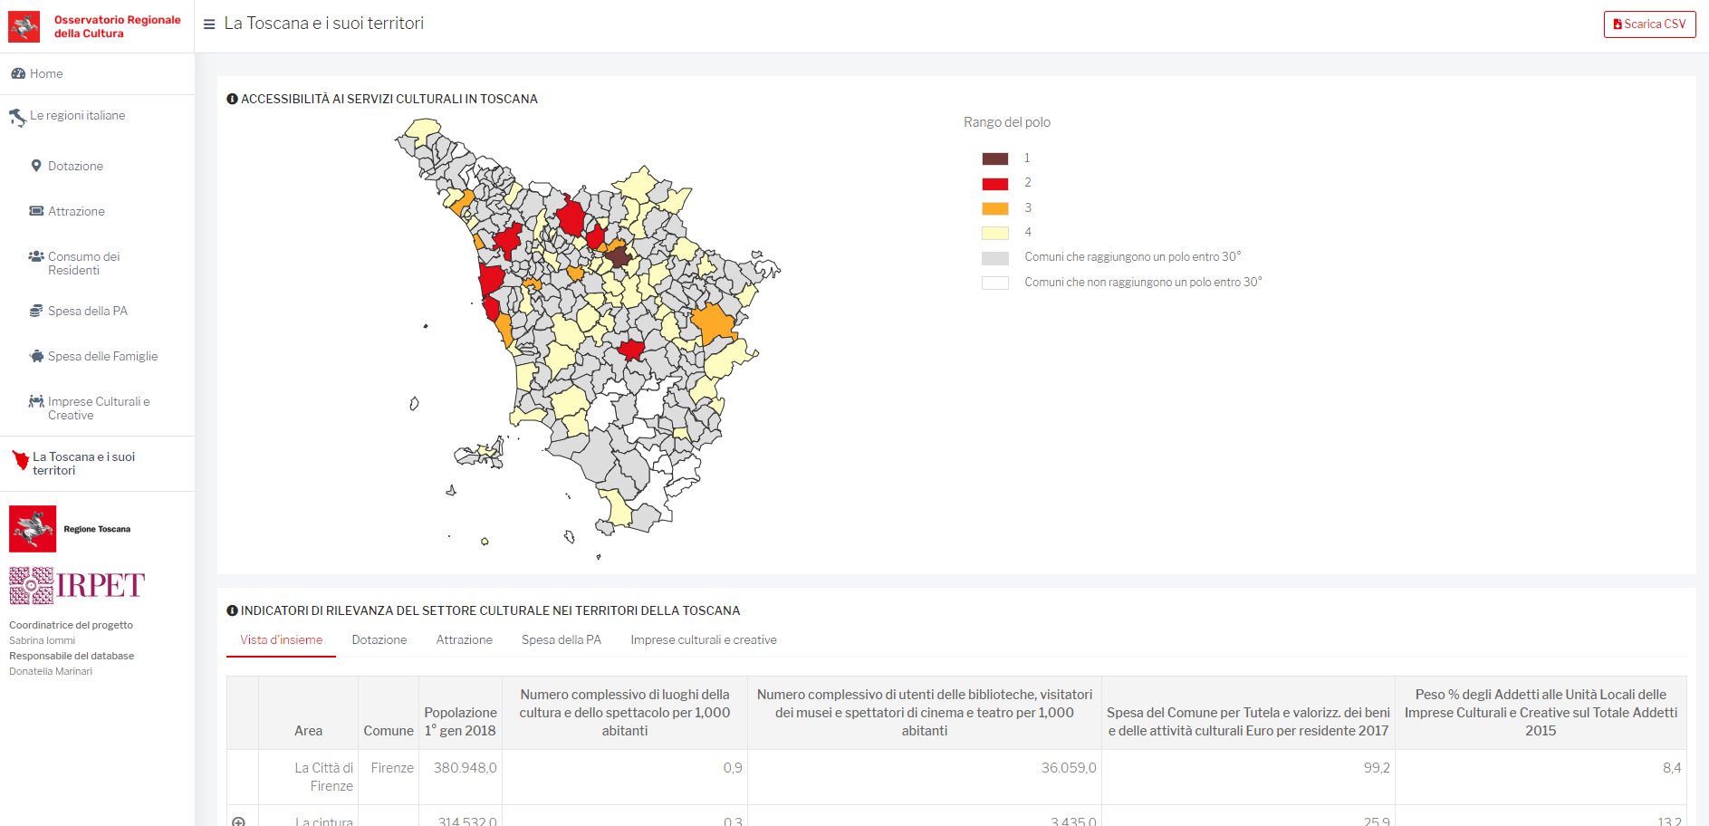Click the Attrazione ticket icon
The image size is (1709, 826).
(x=36, y=211)
